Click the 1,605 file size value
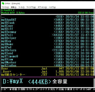This screenshot has height=92, width=95. coord(60,72)
